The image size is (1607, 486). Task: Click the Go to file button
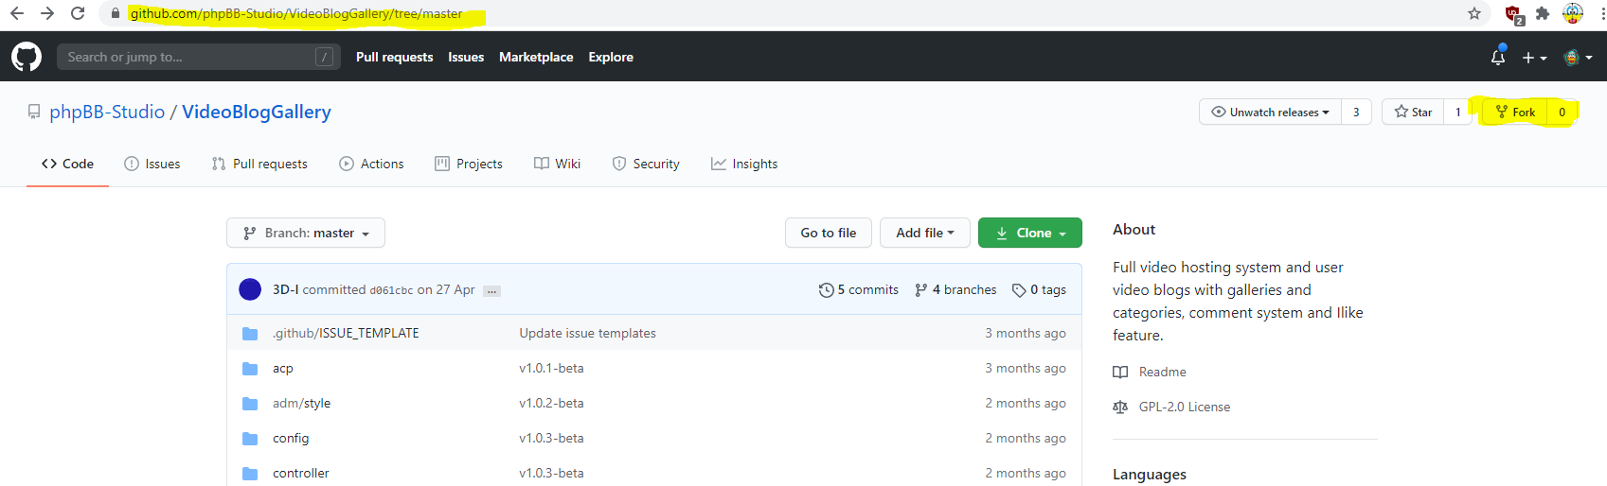pyautogui.click(x=828, y=233)
